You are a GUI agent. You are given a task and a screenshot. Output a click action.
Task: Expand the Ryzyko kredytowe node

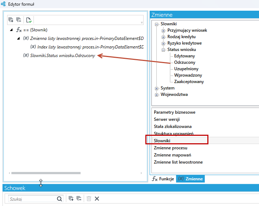coord(163,43)
